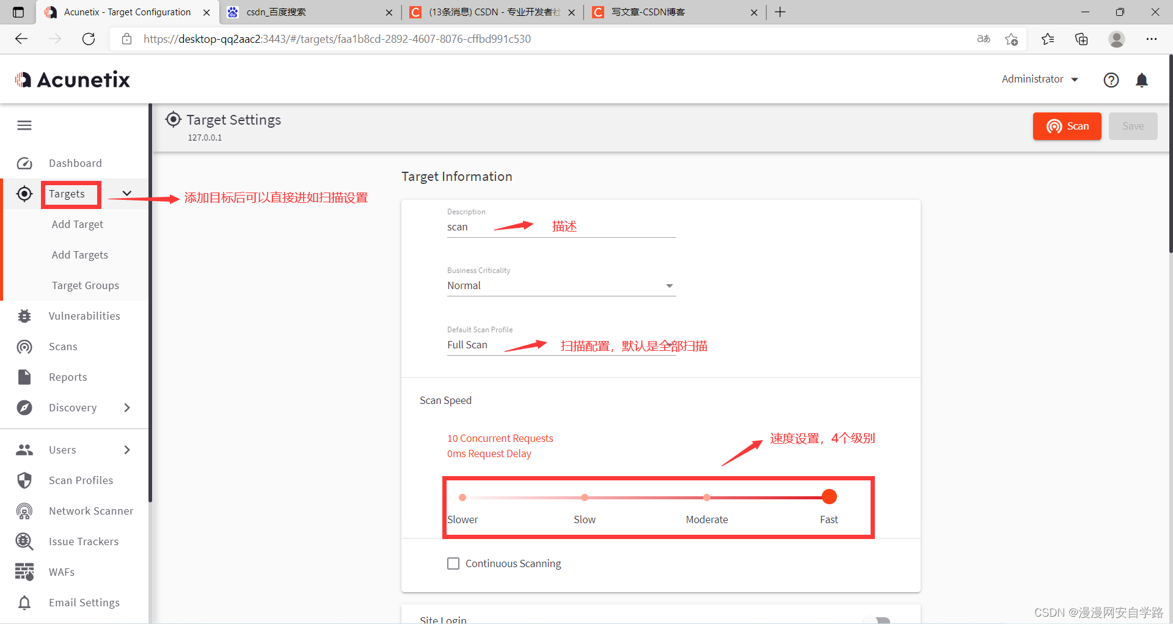Enable the Continuous Scanning checkbox
The image size is (1173, 624).
point(453,563)
